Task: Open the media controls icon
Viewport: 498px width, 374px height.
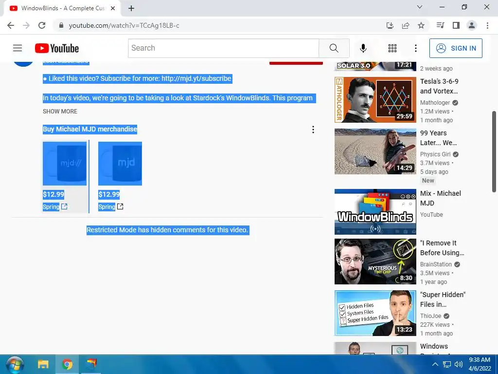Action: click(x=440, y=25)
